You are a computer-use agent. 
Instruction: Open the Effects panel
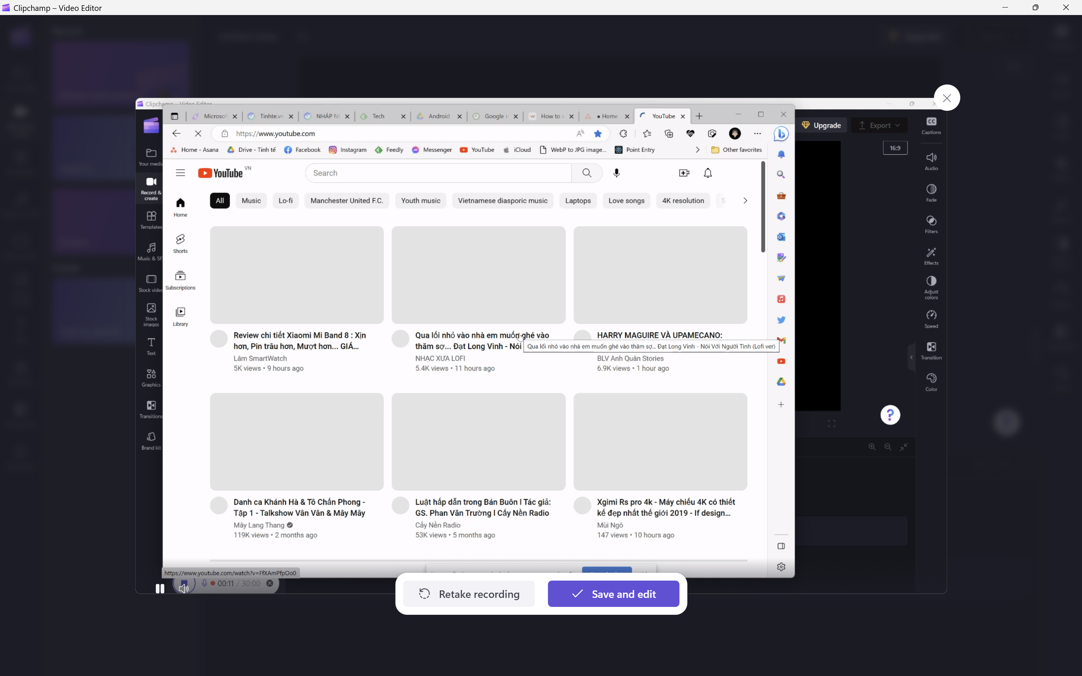[931, 256]
